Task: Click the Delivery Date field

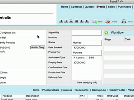Action: point(87,77)
